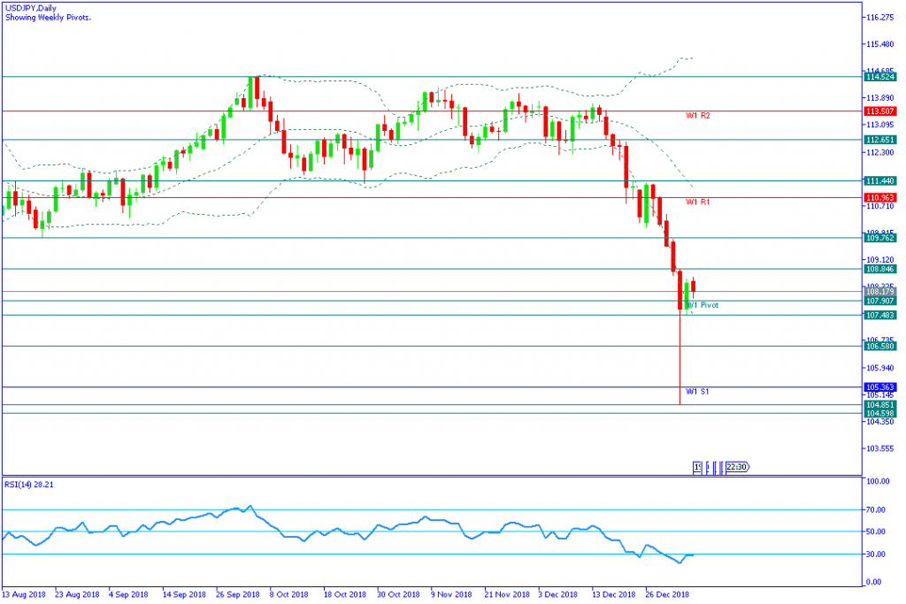Select the 106.580 price level tag

pos(880,347)
